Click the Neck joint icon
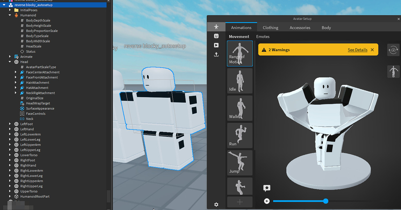The width and height of the screenshot is (401, 210). (x=22, y=119)
